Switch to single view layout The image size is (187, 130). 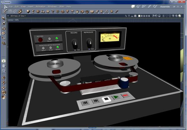tap(139, 16)
